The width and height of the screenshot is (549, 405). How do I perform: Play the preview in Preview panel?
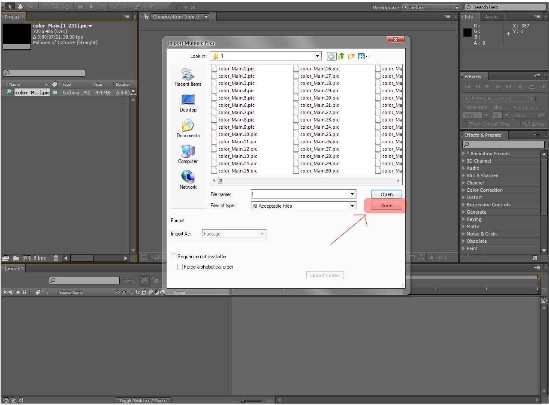click(x=488, y=87)
